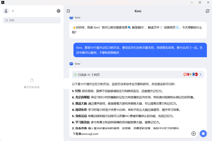Image resolution: width=212 pixels, height=141 pixels.
Task: Click the green check icon near 已阅读
Action: pyautogui.click(x=75, y=75)
